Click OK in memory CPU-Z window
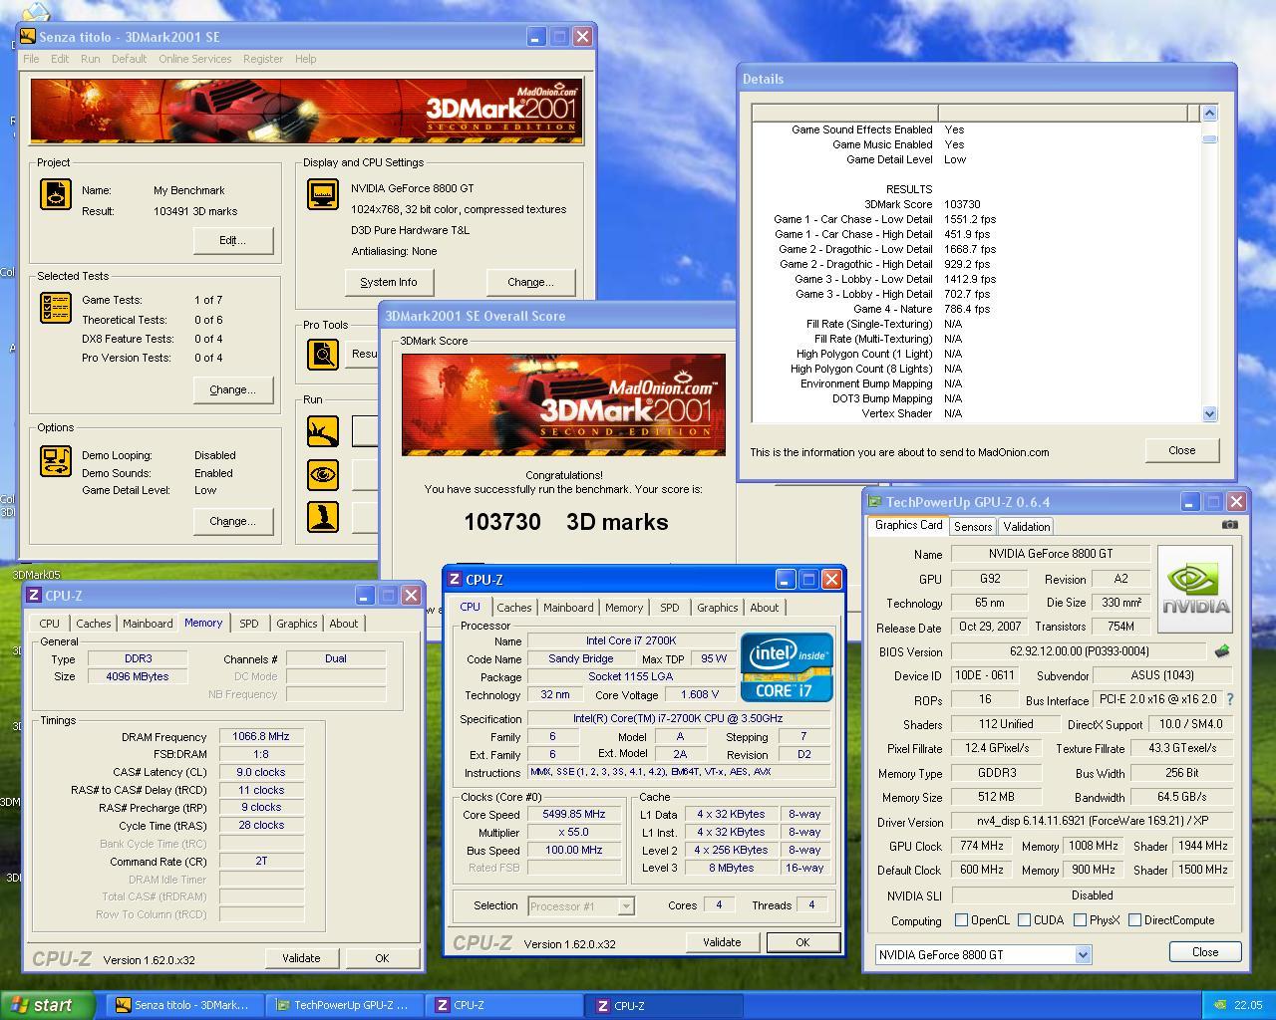Image resolution: width=1276 pixels, height=1020 pixels. pos(382,958)
